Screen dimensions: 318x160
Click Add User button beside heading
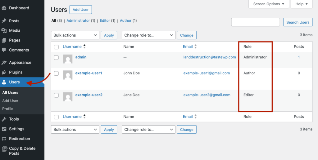[80, 10]
